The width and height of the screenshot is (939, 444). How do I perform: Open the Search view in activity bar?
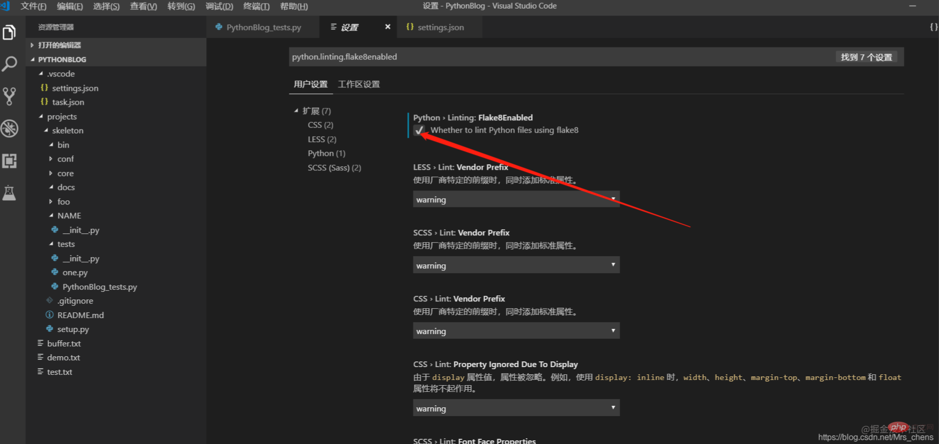pos(9,64)
